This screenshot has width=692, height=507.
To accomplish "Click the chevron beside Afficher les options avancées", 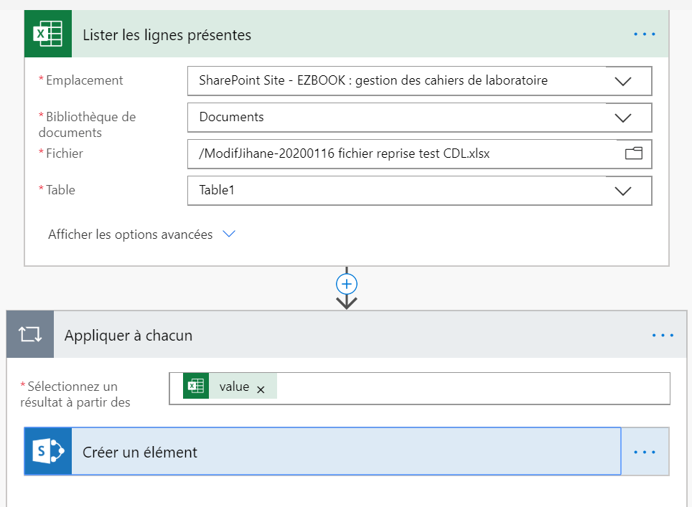I will (230, 234).
